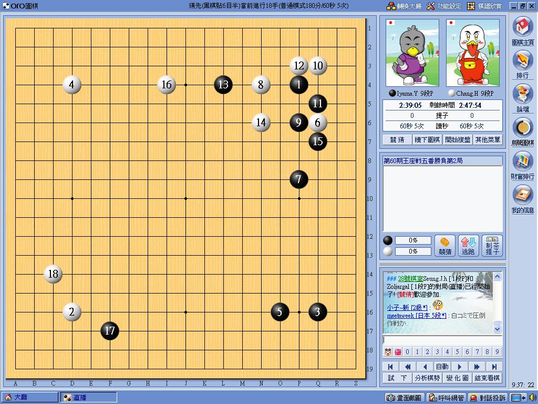This screenshot has width=538, height=404.
Task: Click the 呼叫網管 call admin button
Action: [447, 398]
